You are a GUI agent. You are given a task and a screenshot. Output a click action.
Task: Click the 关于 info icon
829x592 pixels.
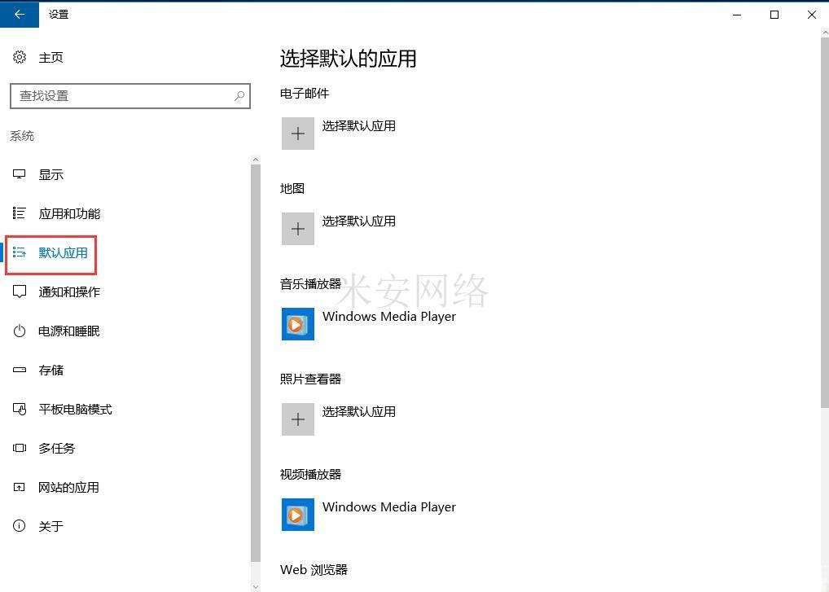click(x=20, y=526)
